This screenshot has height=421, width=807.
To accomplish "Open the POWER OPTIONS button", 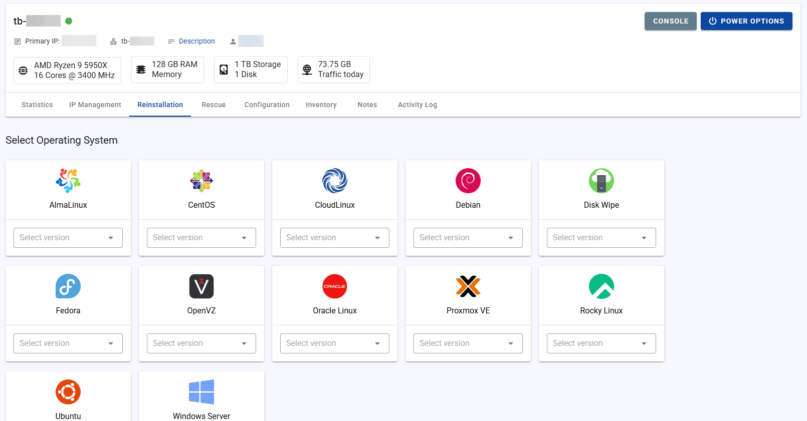I will (x=746, y=21).
